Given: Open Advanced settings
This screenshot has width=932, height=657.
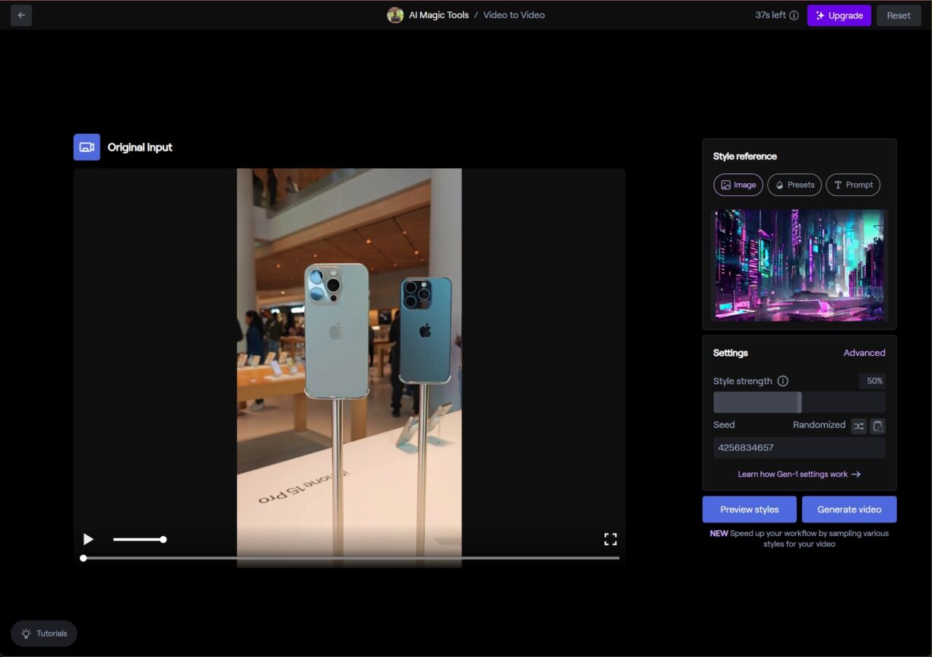Looking at the screenshot, I should pyautogui.click(x=864, y=352).
